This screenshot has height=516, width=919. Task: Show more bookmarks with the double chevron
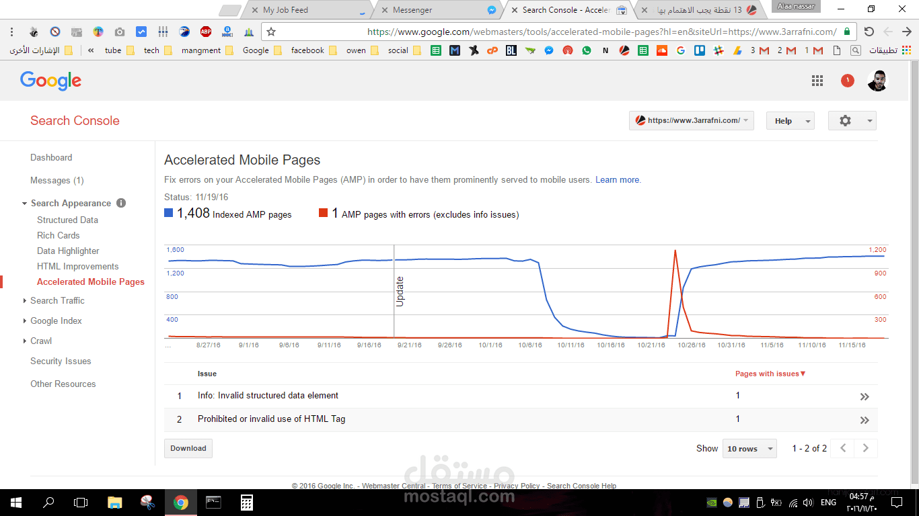(91, 50)
